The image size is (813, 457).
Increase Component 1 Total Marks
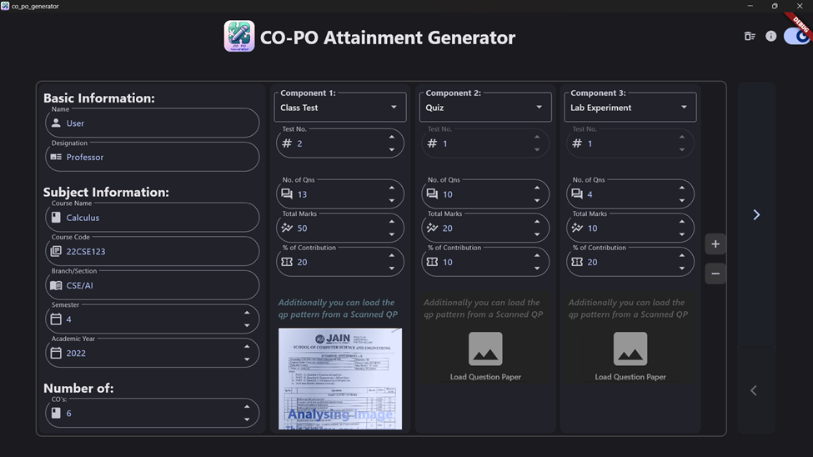tap(391, 222)
